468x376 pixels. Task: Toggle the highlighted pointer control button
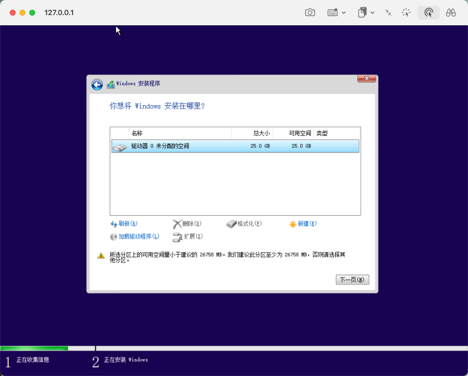point(429,13)
